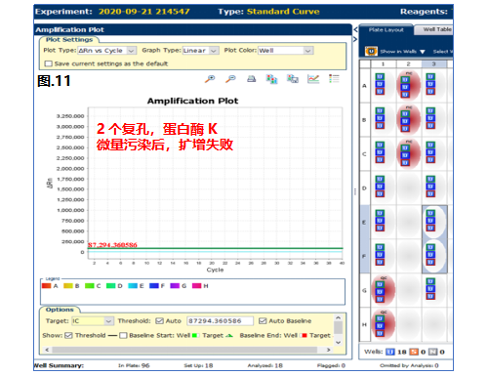This screenshot has height=376, width=488.
Task: Click the threshold value input field
Action: point(220,321)
